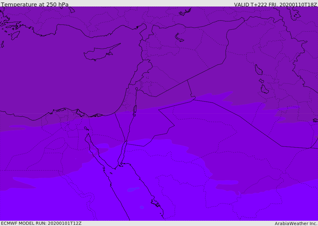This screenshot has height=226, width=318.
Task: Click the 'ECMWF MODEL RUN: 20200101T12Z' footer text
Action: (41, 223)
